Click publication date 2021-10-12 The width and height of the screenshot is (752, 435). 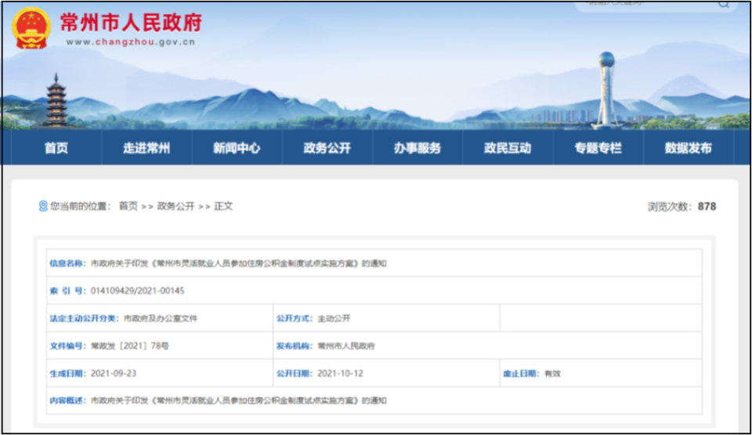coord(341,374)
